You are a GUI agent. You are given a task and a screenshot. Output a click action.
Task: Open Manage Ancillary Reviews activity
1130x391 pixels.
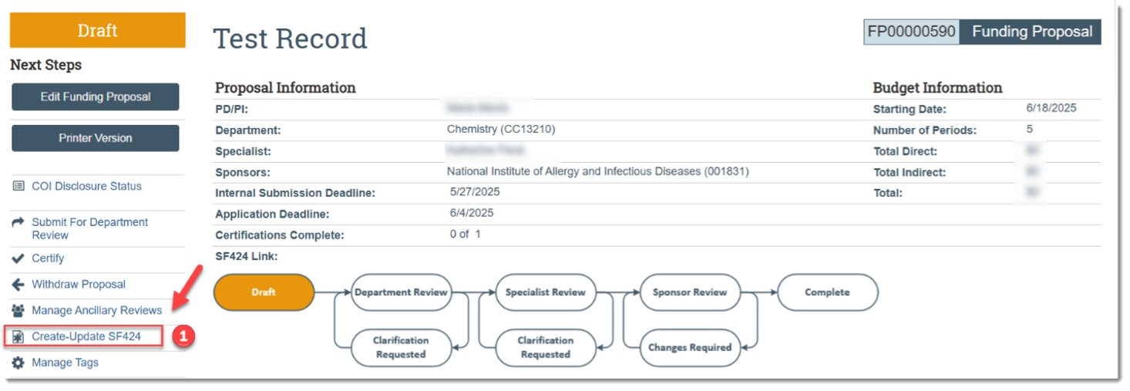tap(96, 311)
